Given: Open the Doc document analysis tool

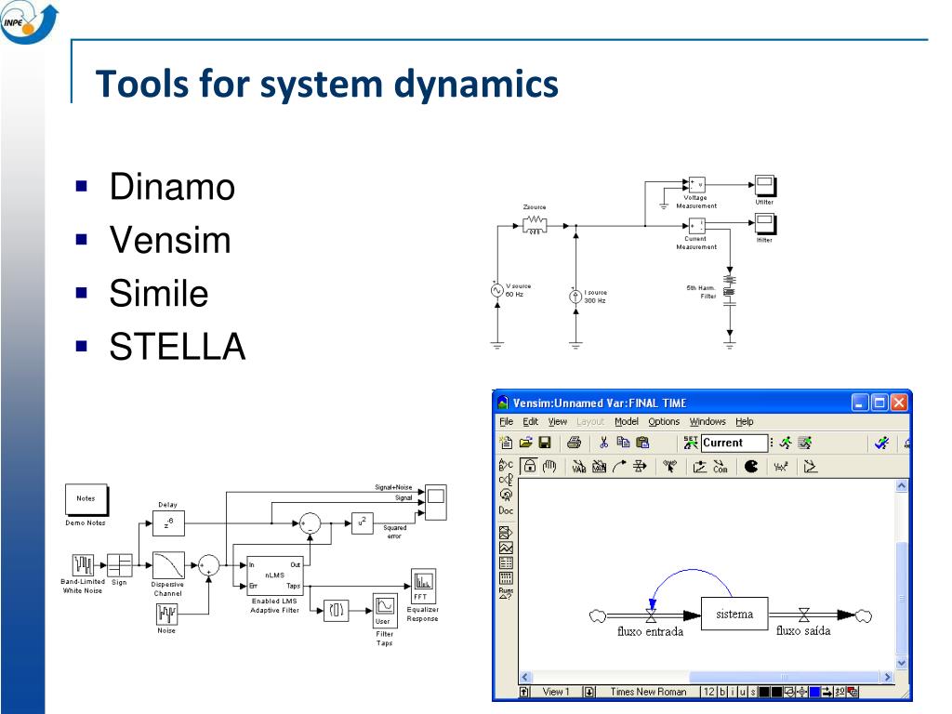Looking at the screenshot, I should [x=506, y=510].
